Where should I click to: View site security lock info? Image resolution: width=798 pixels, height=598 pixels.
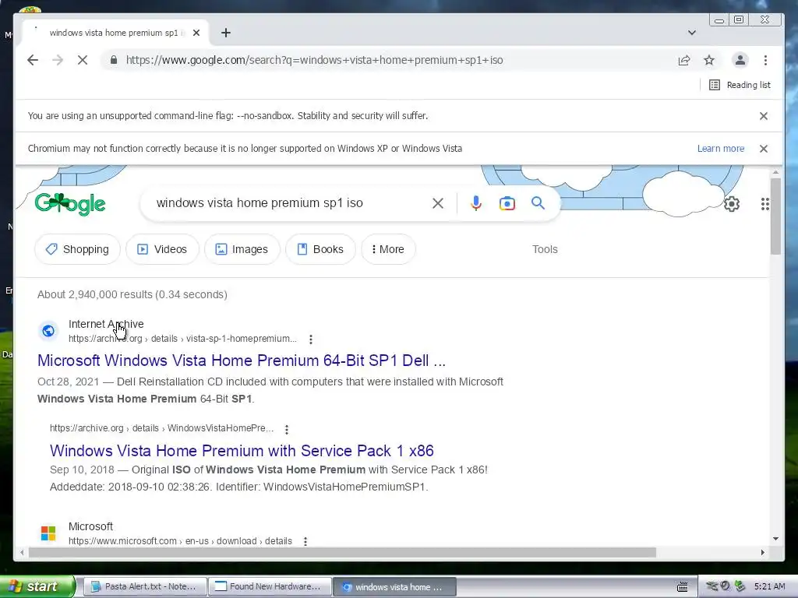tap(114, 60)
